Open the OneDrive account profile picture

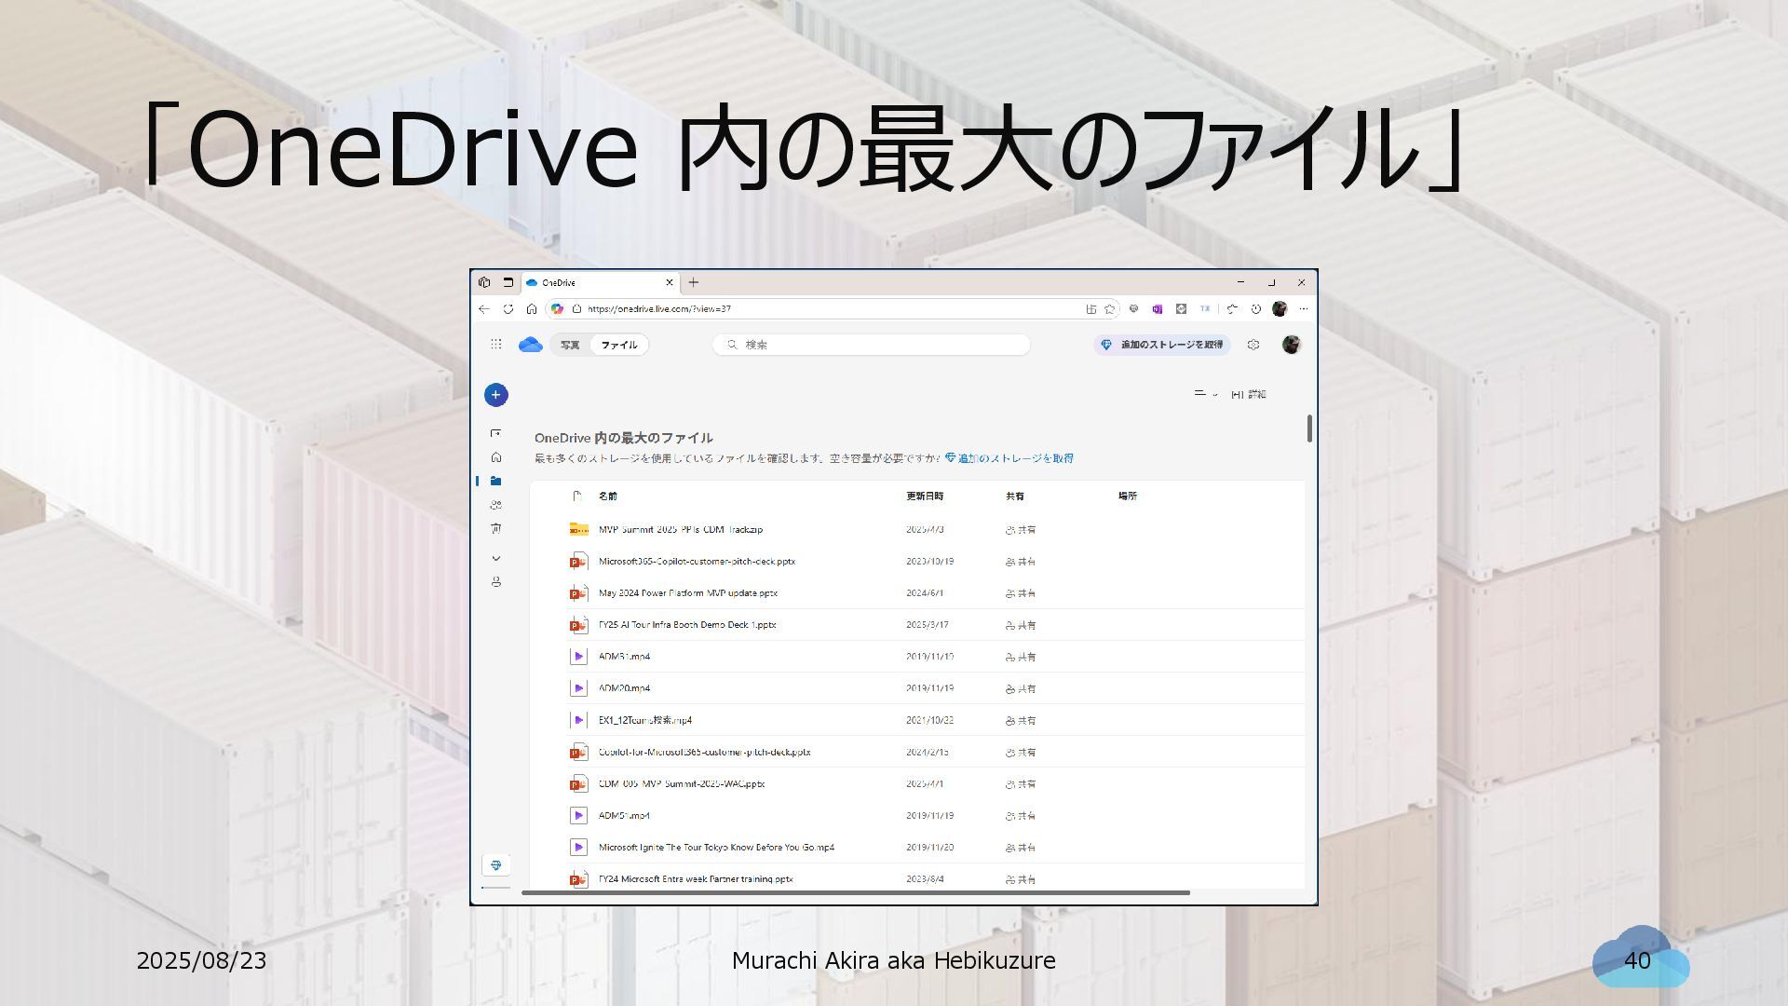point(1291,345)
